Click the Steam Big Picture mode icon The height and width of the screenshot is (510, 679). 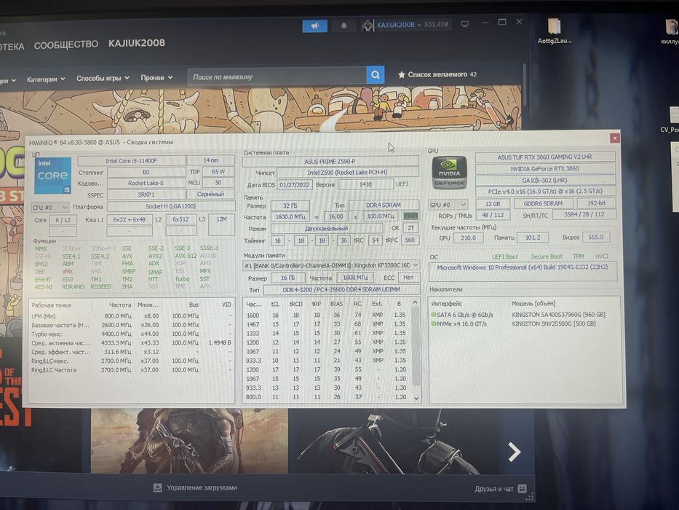pos(464,24)
